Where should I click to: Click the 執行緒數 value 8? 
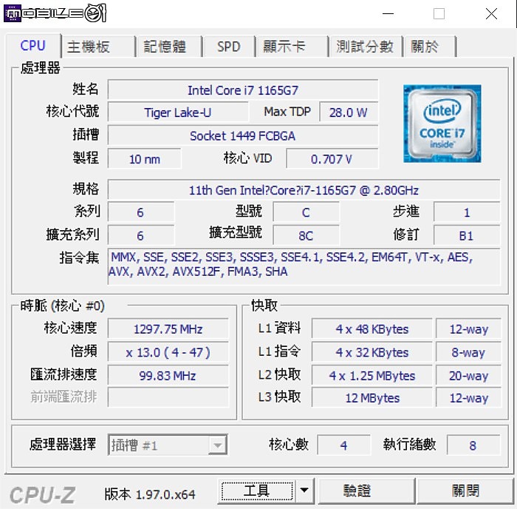[x=473, y=445]
